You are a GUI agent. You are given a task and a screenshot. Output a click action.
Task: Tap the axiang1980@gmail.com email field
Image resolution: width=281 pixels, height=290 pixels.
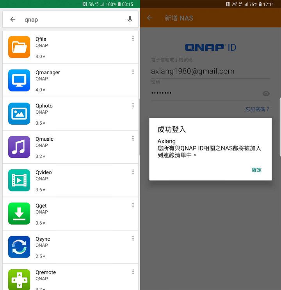coord(210,72)
